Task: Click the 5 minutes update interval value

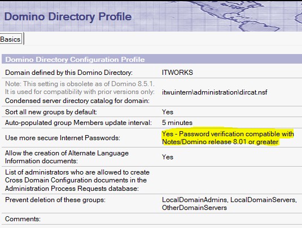Action: click(x=177, y=123)
